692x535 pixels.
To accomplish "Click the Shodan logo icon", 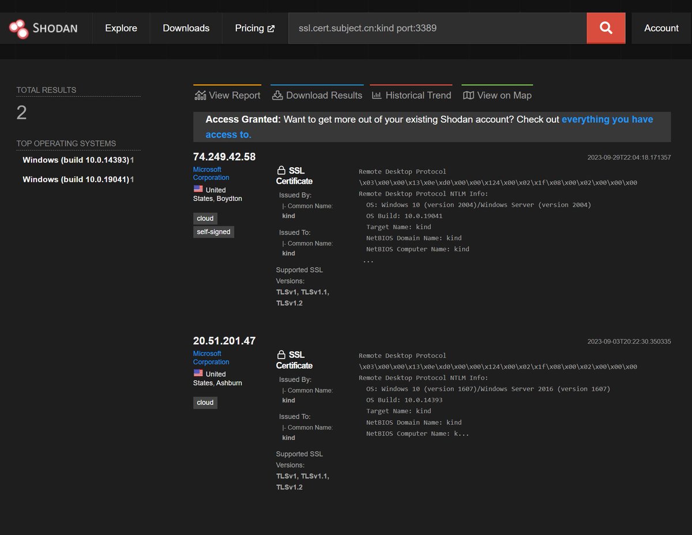I will (x=18, y=28).
